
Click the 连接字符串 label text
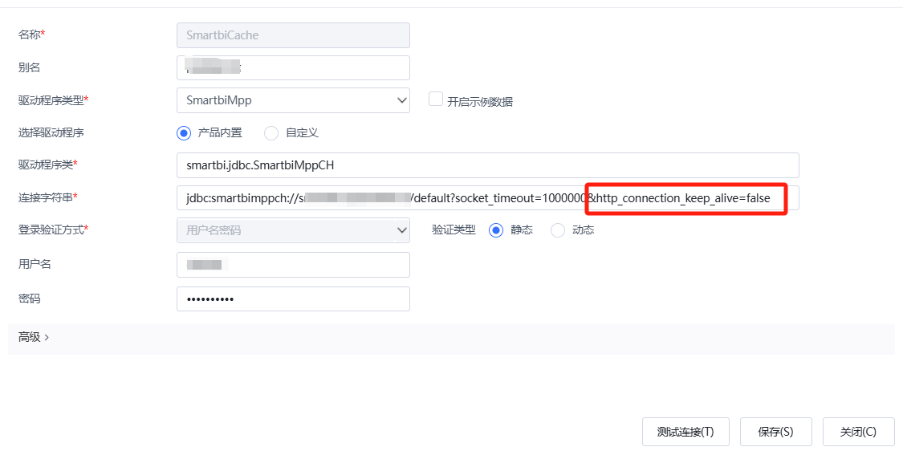coord(46,197)
